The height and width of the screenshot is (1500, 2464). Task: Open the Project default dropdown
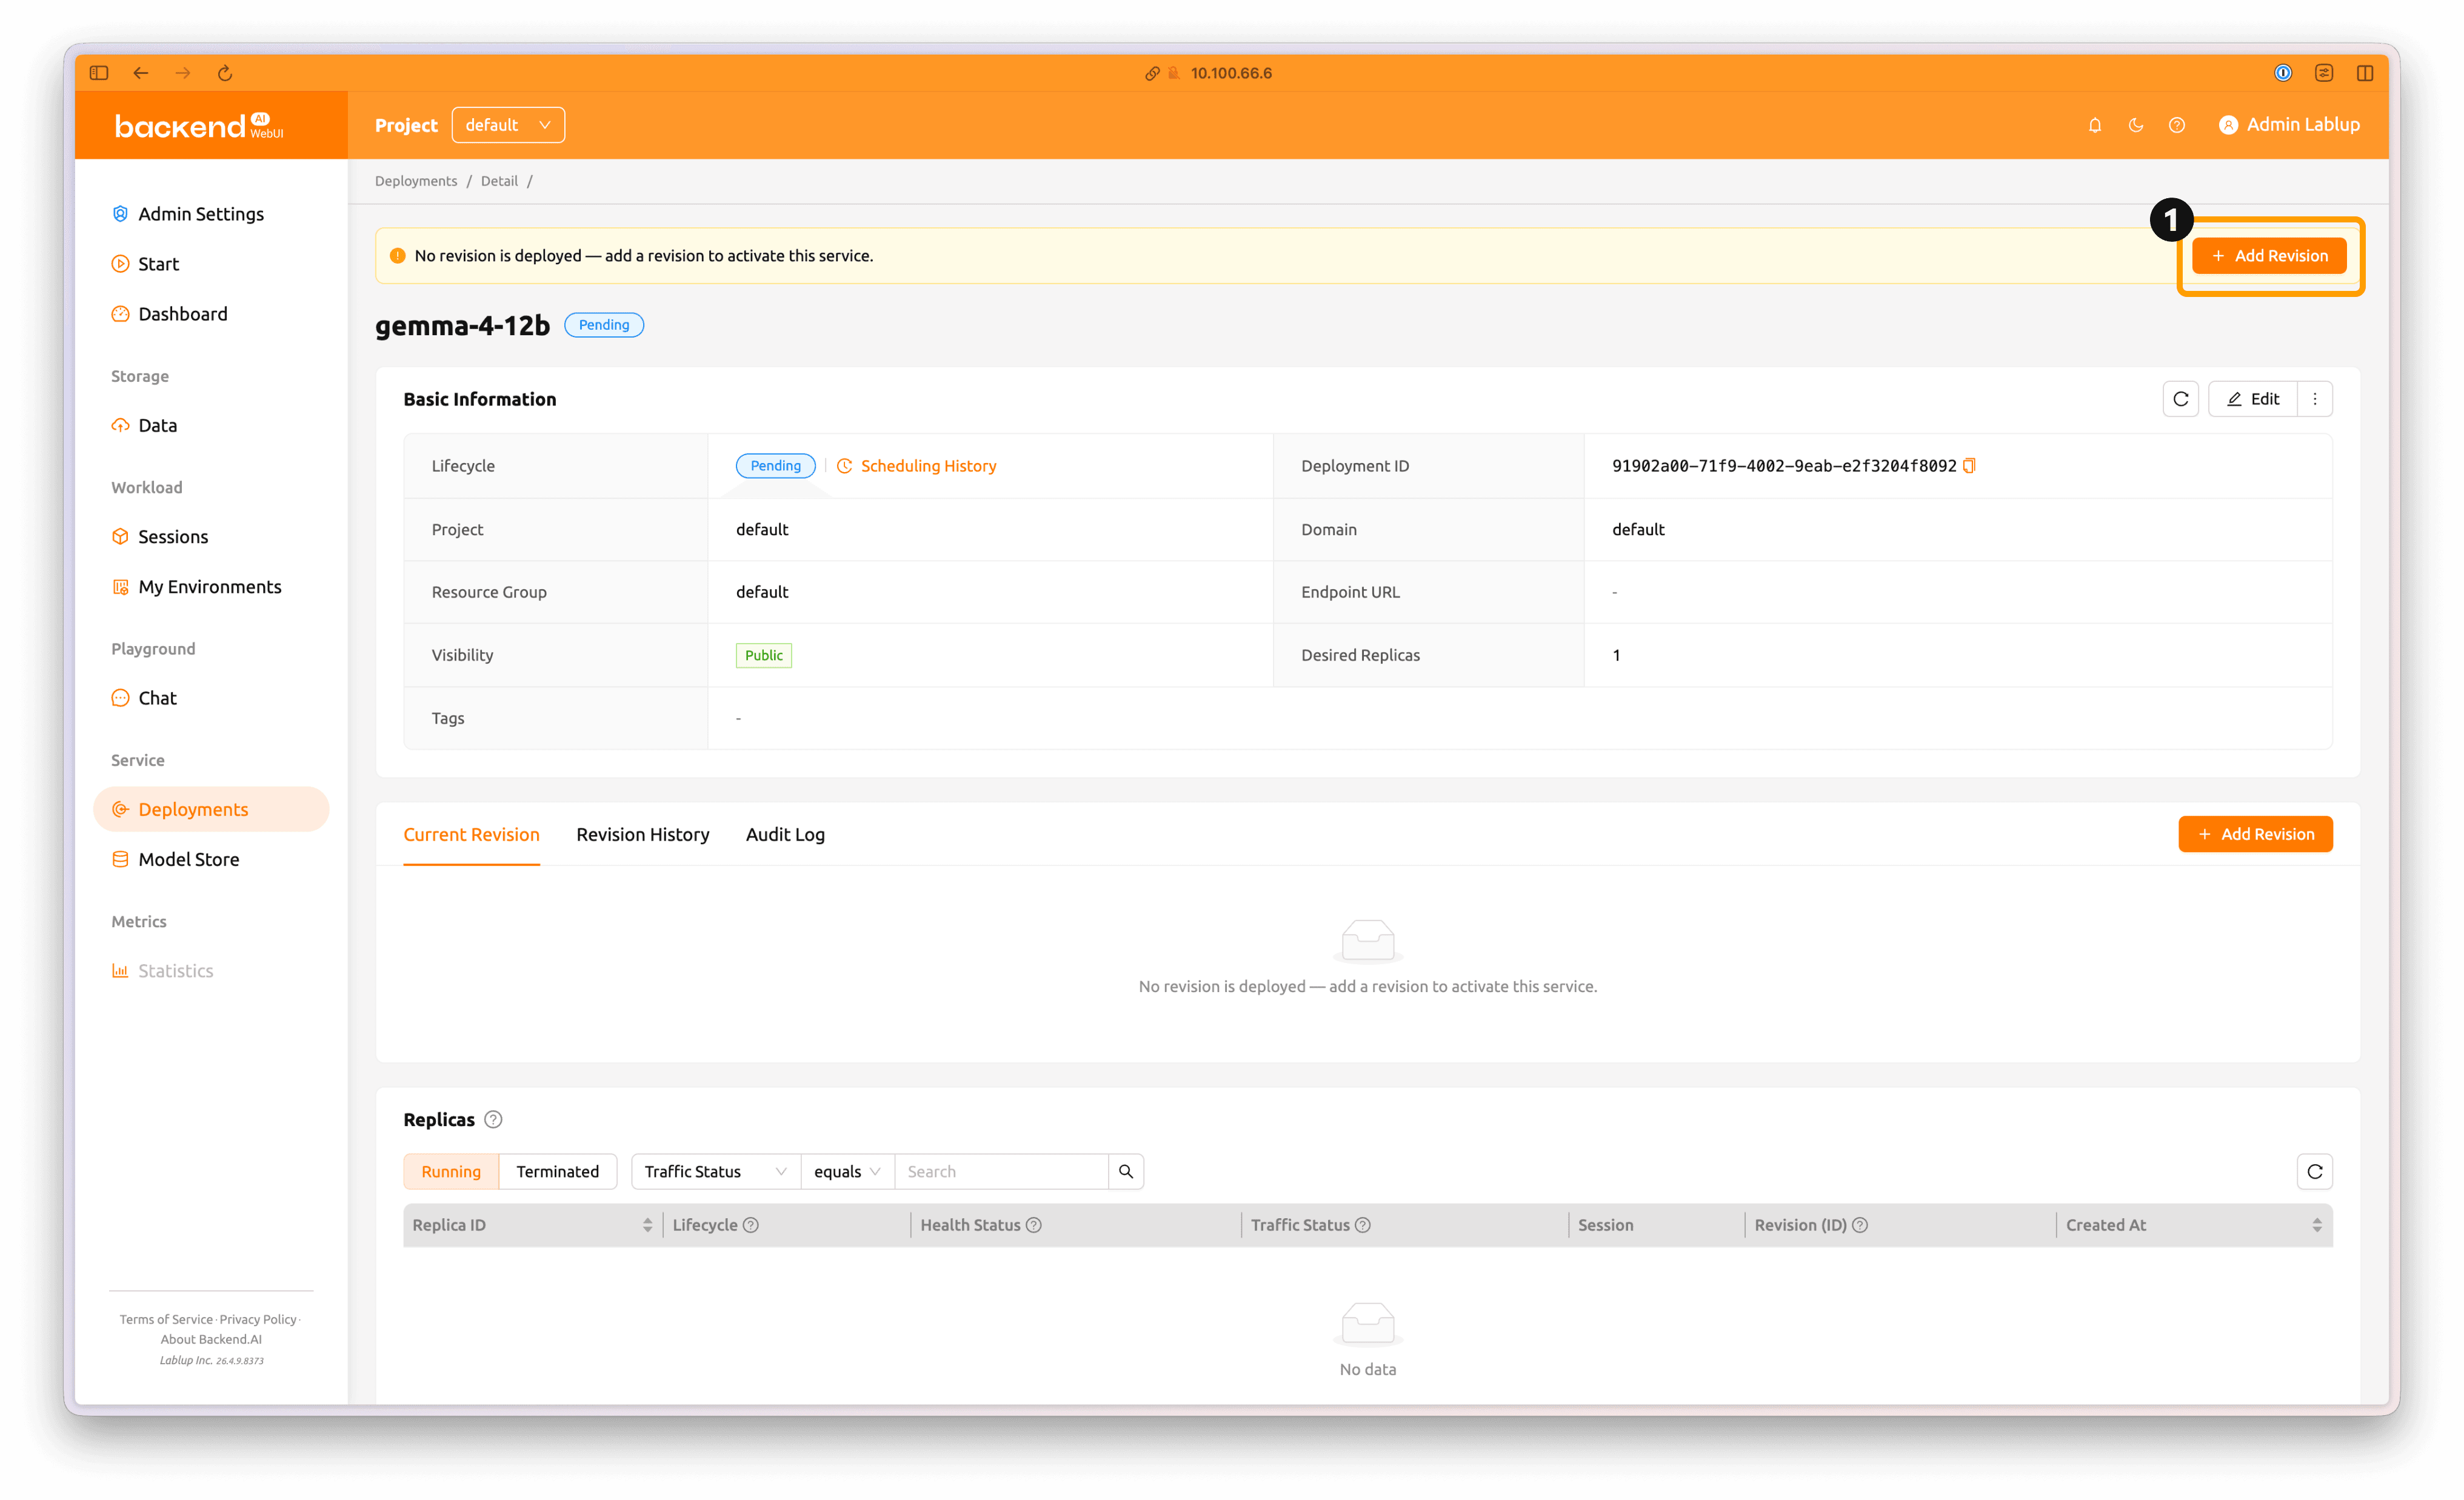pos(508,125)
